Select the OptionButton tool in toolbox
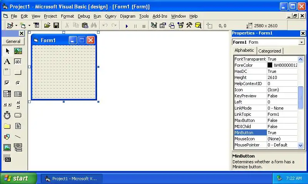308x184 pixels. point(18,83)
